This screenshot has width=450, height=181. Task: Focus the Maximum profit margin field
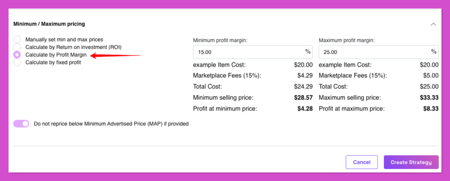[x=378, y=52]
